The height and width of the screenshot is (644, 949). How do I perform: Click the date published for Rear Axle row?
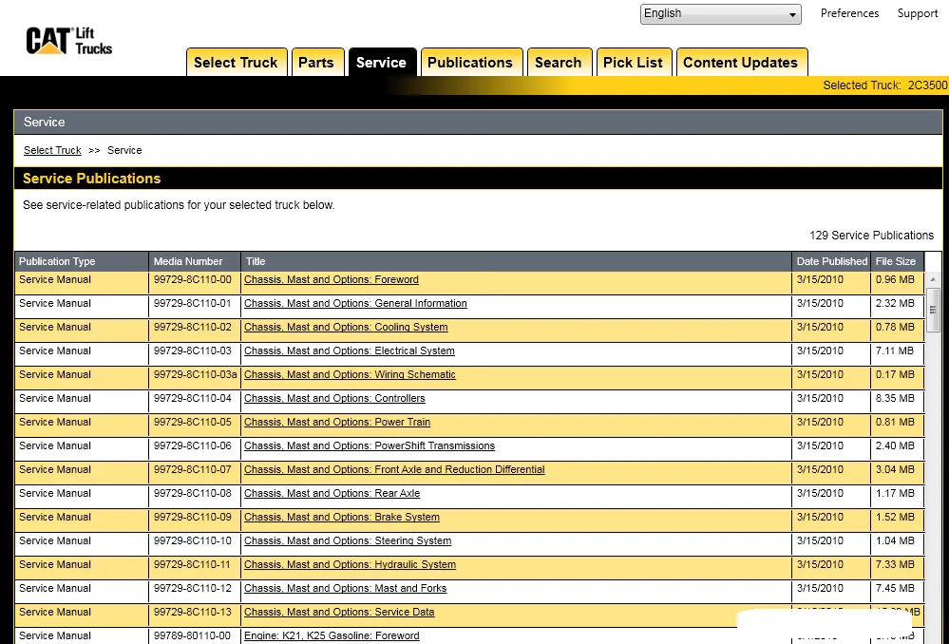pyautogui.click(x=820, y=493)
